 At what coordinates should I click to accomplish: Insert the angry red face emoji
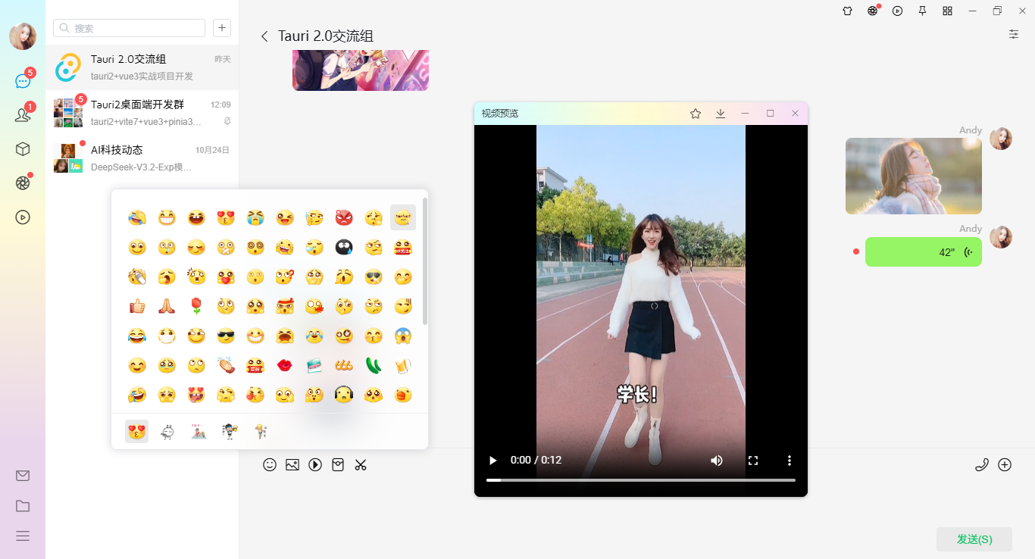tap(344, 218)
